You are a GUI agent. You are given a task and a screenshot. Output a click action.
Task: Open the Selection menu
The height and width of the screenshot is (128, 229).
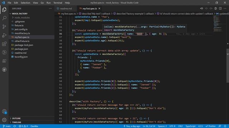click(x=25, y=3)
